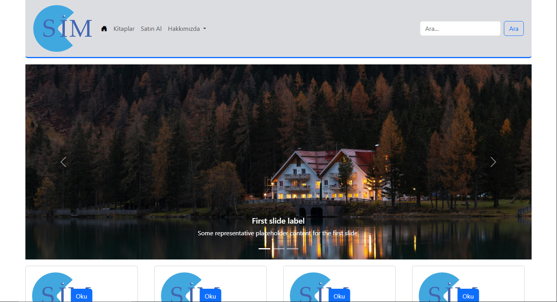Jump to the third carousel indicator
Screen dimensions: 557x302
(293, 249)
